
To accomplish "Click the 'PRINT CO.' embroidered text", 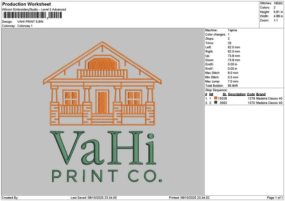I will pos(107,176).
